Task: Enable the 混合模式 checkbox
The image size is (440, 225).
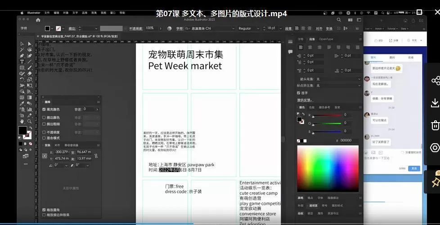Action: click(44, 138)
